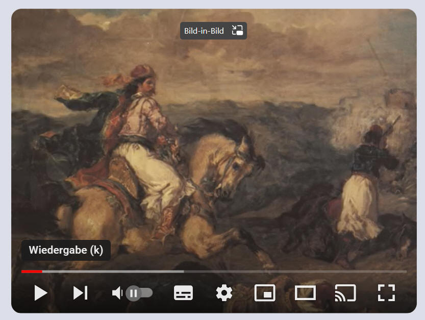The height and width of the screenshot is (320, 425).
Task: Enter fullscreen mode
Action: click(387, 293)
